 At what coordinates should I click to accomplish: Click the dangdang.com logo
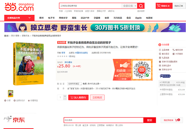coord(19,7)
